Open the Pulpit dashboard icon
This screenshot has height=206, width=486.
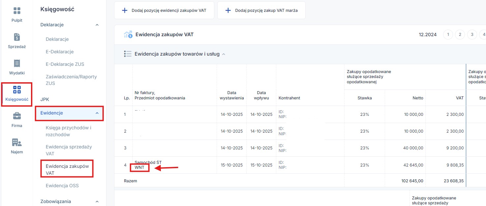click(x=17, y=11)
